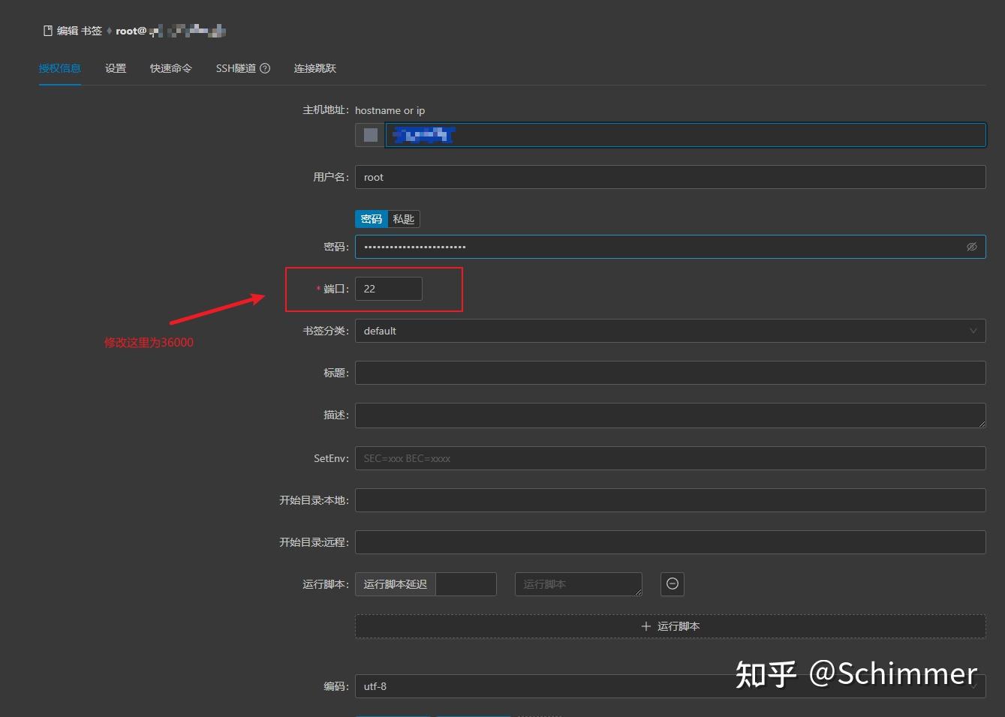Select 密码 password authentication mode
Viewport: 1005px width, 717px height.
click(x=371, y=218)
